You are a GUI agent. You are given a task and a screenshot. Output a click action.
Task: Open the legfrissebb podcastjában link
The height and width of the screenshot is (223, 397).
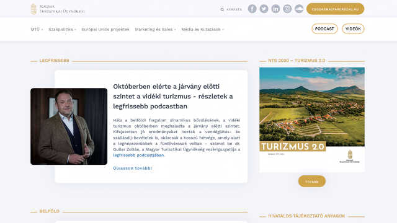138,155
